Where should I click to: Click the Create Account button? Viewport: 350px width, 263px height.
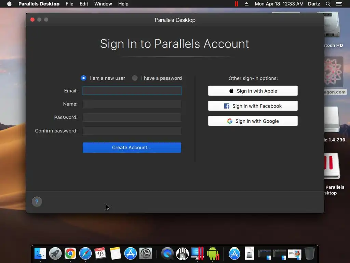point(132,148)
